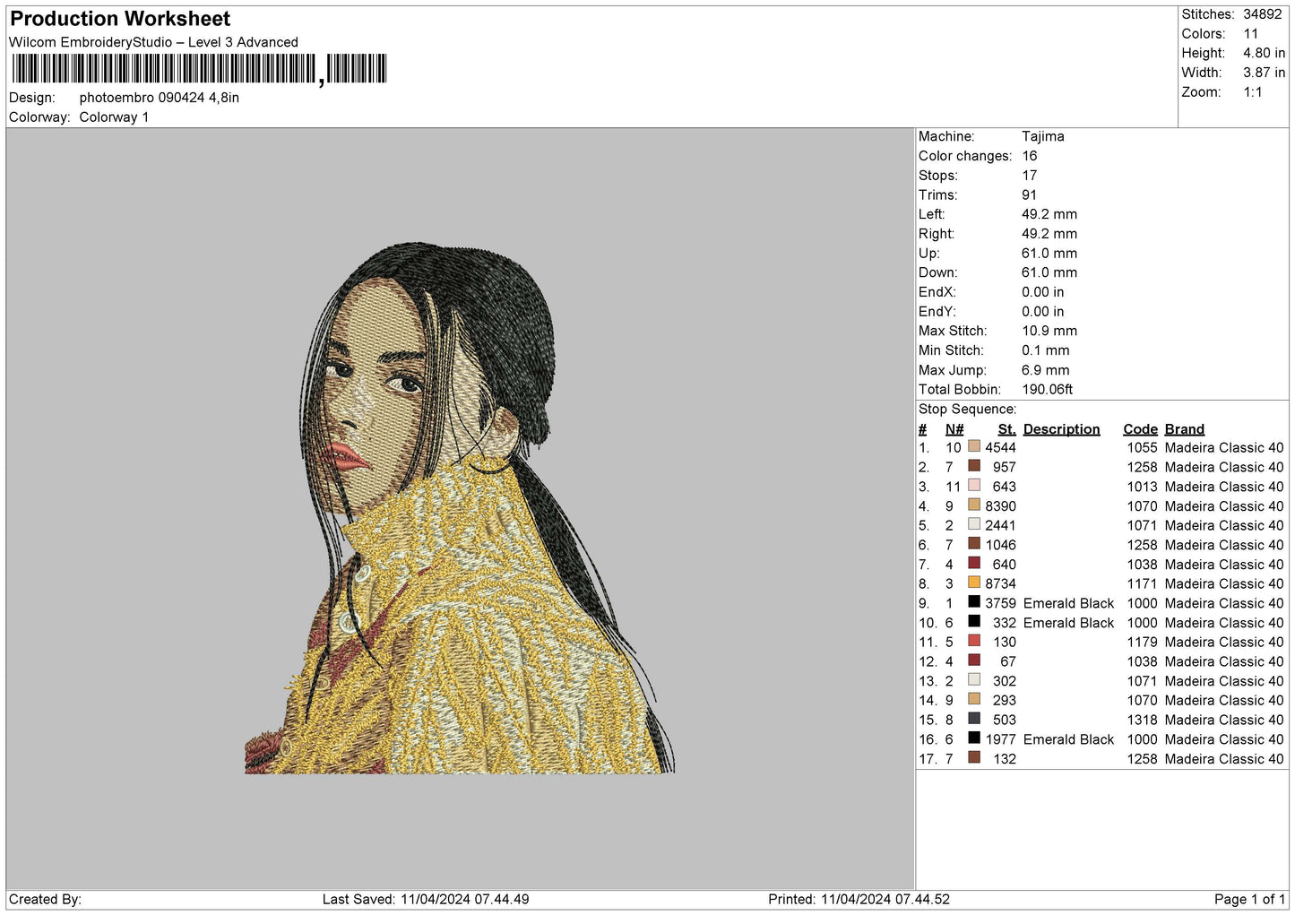Screen dimensions: 1295x915
Task: Click the Up value '61.0 mm'
Action: (1049, 253)
